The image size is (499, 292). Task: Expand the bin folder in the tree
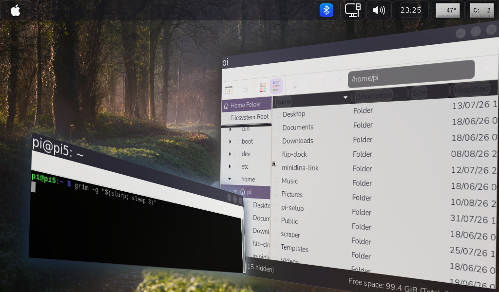point(230,129)
